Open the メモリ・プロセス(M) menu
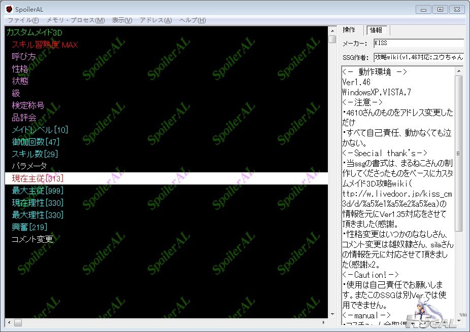 click(x=75, y=20)
